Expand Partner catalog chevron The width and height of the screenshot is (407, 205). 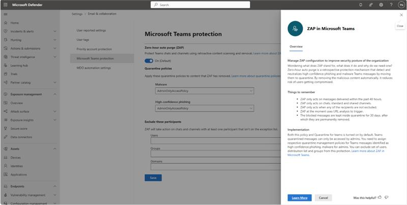tap(55, 83)
